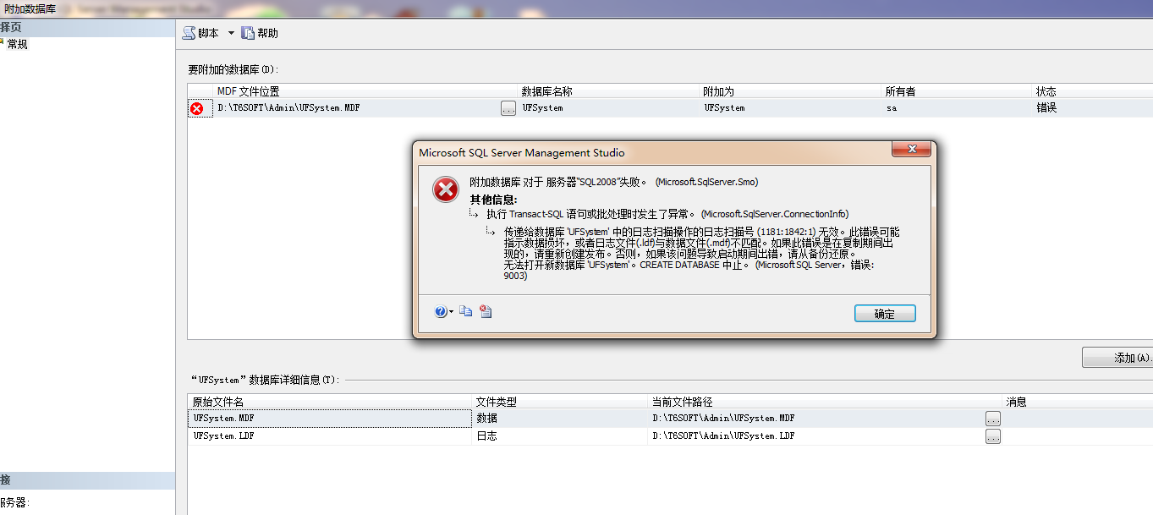Image resolution: width=1153 pixels, height=515 pixels.
Task: Select the UFSystem.LDF original file name cell
Action: point(330,436)
